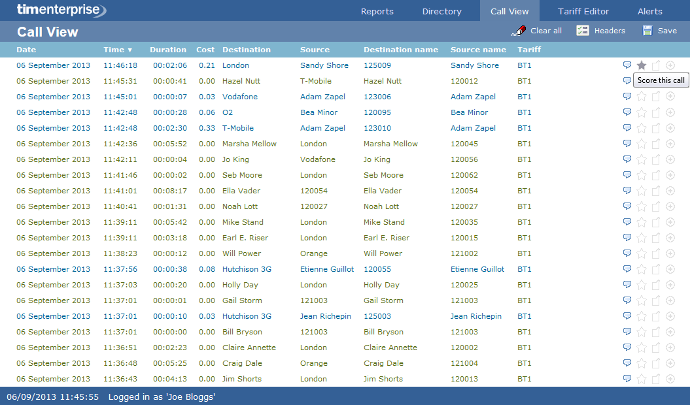Click the Date column header
690x405 pixels.
pyautogui.click(x=26, y=50)
